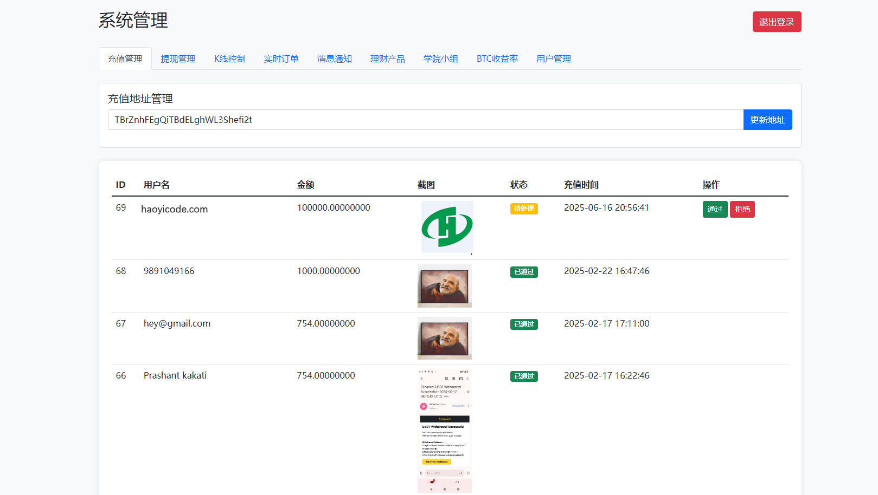
Task: Switch to the 学院小组 tab
Action: (441, 58)
